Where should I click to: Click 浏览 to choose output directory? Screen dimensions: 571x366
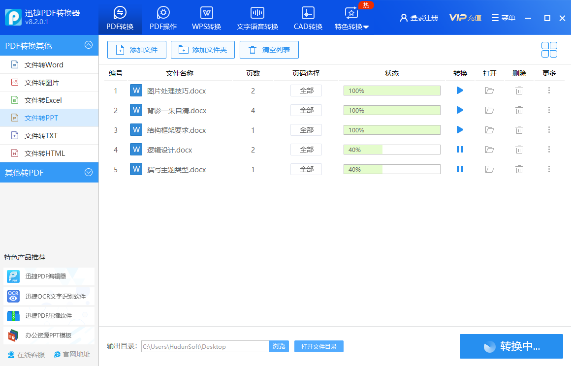(279, 346)
